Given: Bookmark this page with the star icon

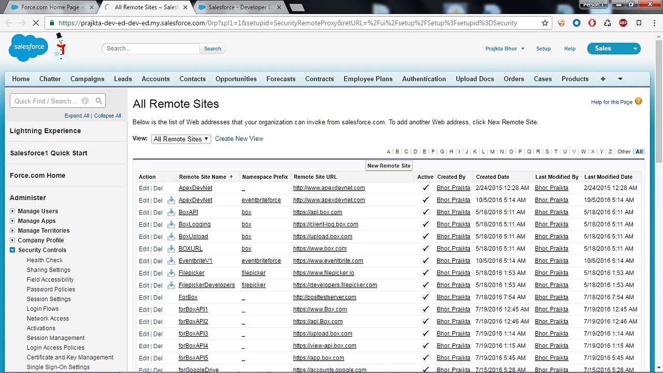Looking at the screenshot, I should [545, 23].
